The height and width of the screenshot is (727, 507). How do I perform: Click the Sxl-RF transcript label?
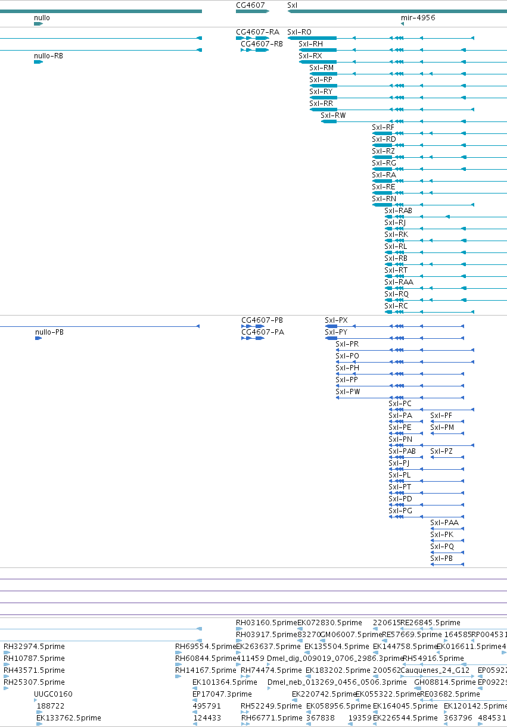pyautogui.click(x=383, y=127)
